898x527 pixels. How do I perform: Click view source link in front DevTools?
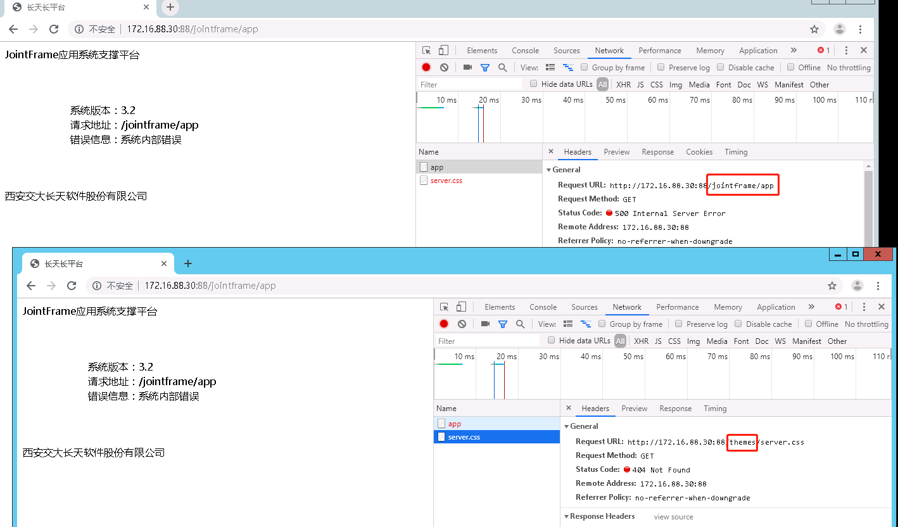pyautogui.click(x=673, y=517)
